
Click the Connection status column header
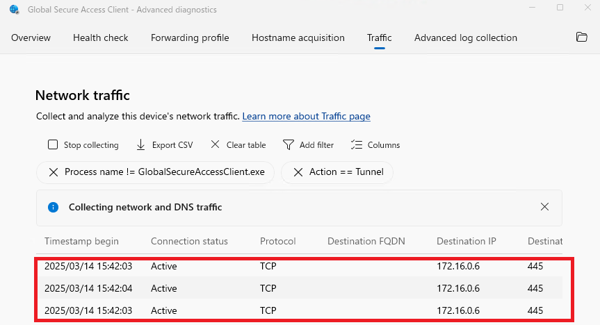point(189,241)
